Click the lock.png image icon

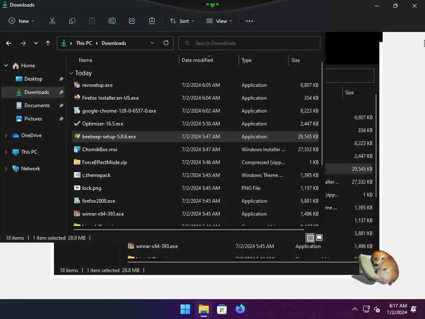(77, 188)
